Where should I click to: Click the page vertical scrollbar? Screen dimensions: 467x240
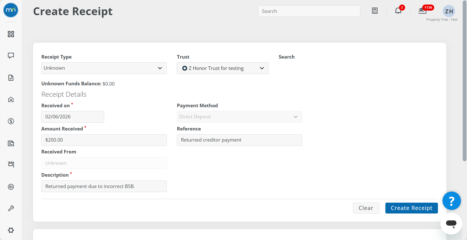point(464,81)
